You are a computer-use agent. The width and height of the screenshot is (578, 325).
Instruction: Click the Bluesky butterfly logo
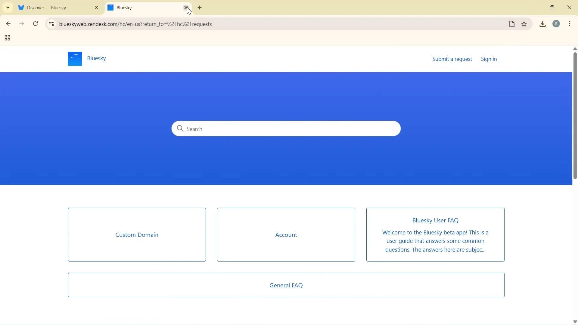click(75, 58)
